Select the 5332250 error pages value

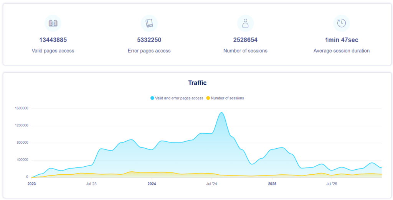pos(149,40)
